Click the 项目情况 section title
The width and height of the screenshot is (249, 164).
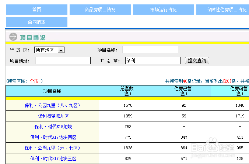click(x=33, y=38)
